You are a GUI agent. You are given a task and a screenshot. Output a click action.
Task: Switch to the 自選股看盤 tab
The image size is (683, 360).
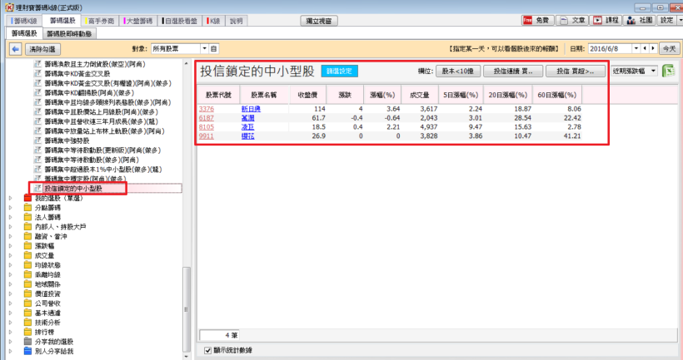[180, 21]
